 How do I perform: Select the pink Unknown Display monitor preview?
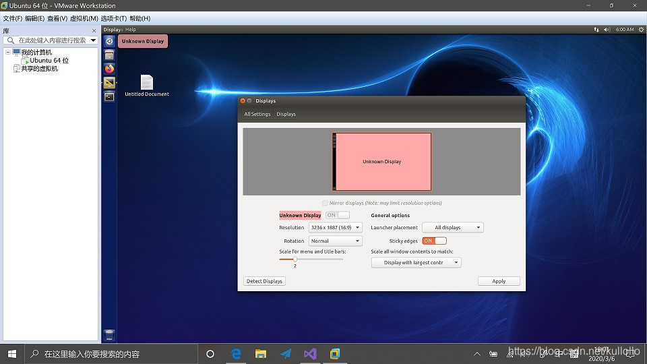[x=381, y=162]
